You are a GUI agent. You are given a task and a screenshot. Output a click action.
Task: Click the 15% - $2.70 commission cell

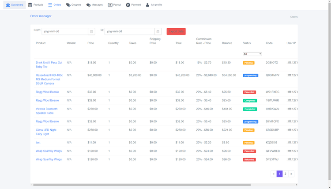pyautogui.click(x=204, y=63)
